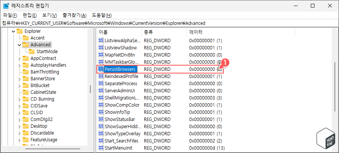
Task: Expand the AppContract key
Action: [20, 58]
